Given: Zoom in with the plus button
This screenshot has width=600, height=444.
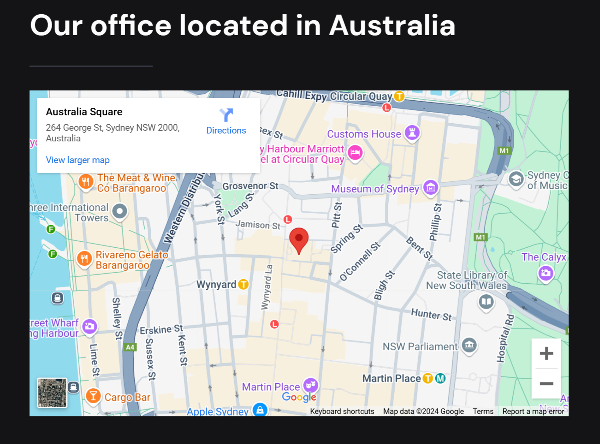Looking at the screenshot, I should (x=546, y=353).
